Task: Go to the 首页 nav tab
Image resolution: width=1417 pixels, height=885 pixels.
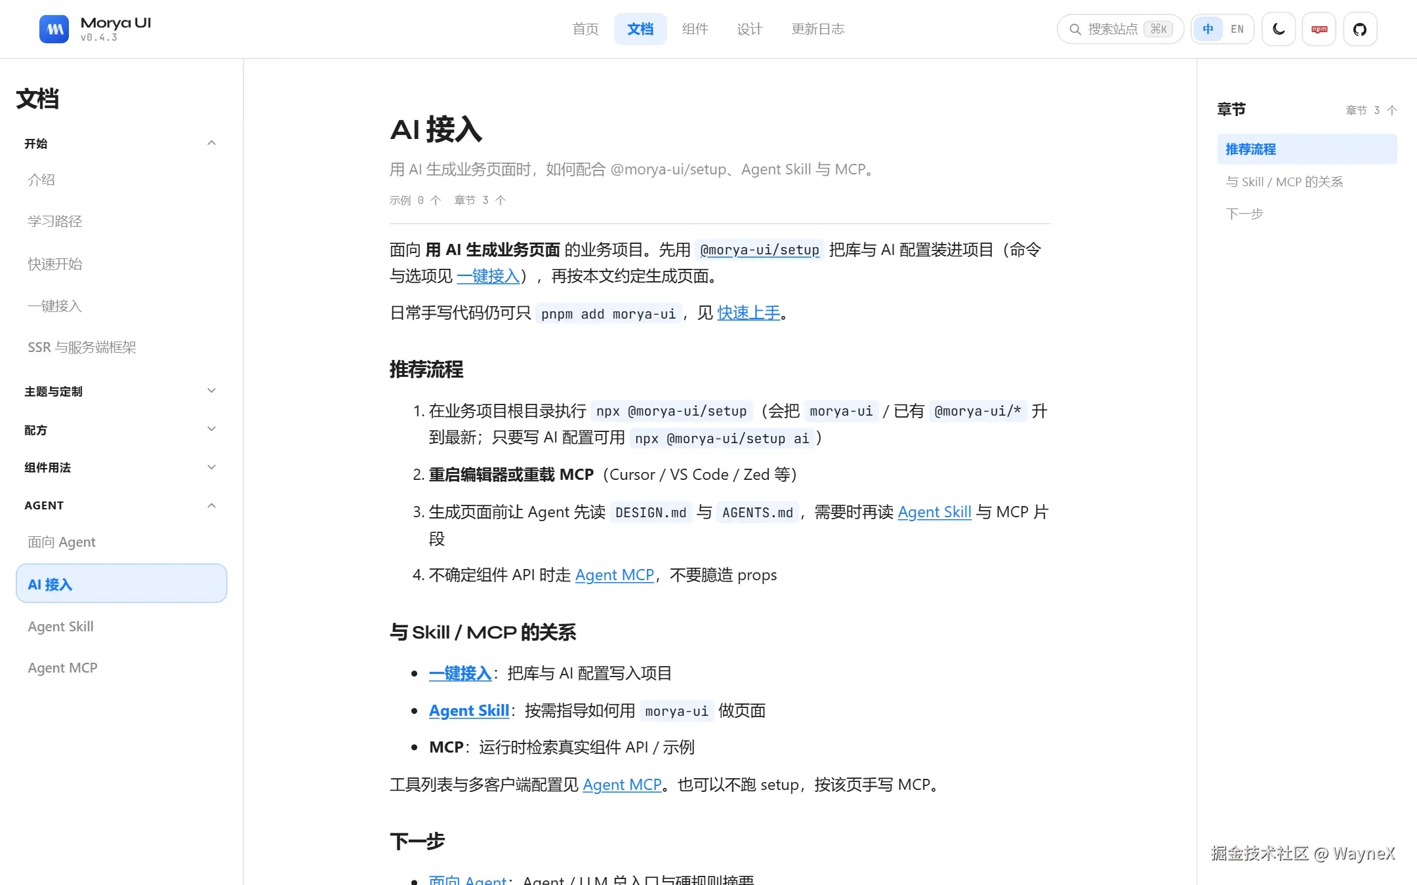Action: click(585, 29)
